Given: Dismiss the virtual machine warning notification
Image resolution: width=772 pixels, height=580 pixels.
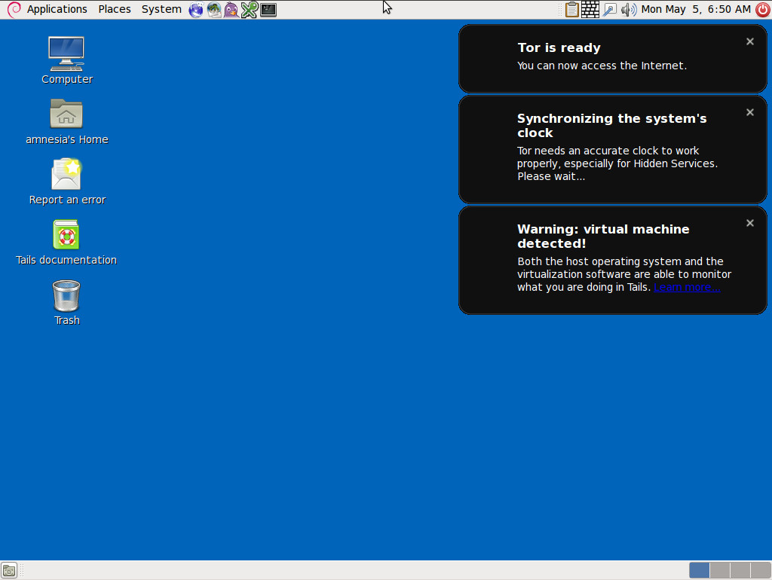Looking at the screenshot, I should pyautogui.click(x=750, y=224).
